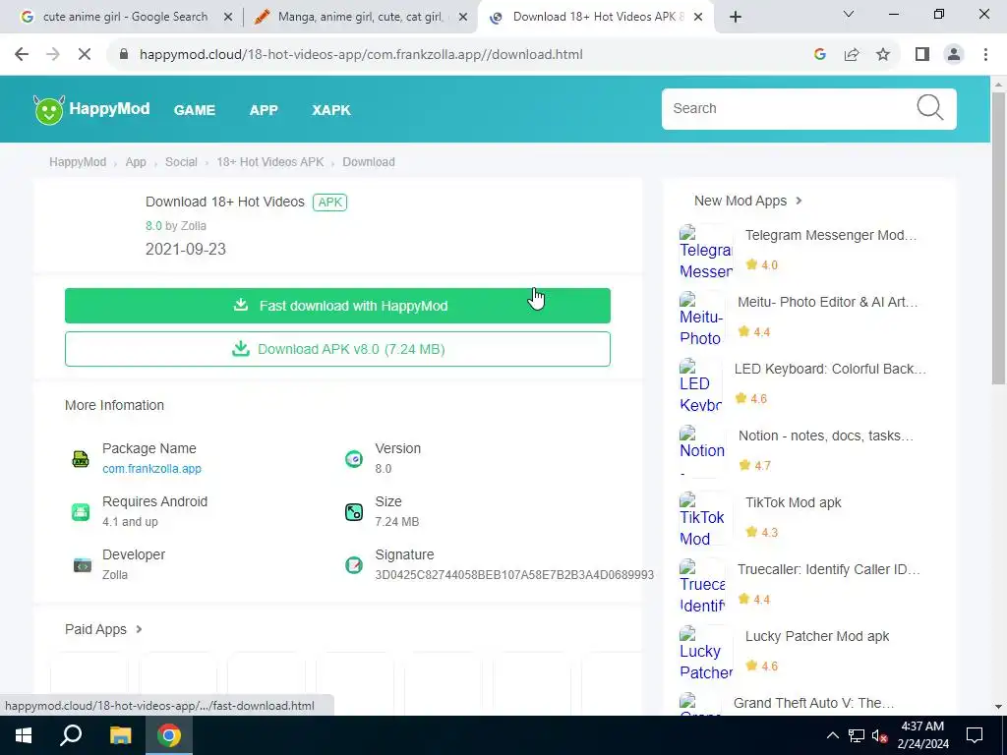Open Chrome tab search dropdown
The height and width of the screenshot is (755, 1007).
849,14
